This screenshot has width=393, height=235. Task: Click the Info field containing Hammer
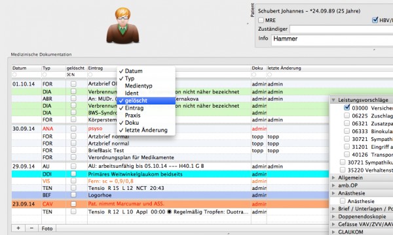pyautogui.click(x=332, y=40)
